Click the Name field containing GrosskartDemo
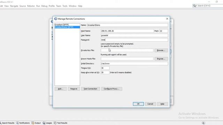The image size is (223, 125). [127, 25]
